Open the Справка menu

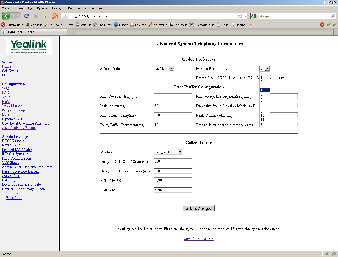point(96,8)
